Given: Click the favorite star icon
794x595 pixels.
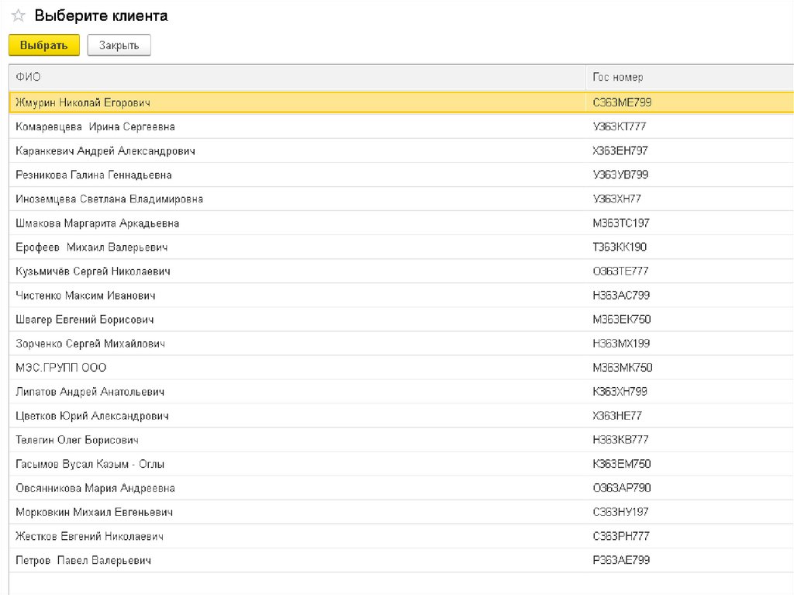Looking at the screenshot, I should click(x=18, y=16).
